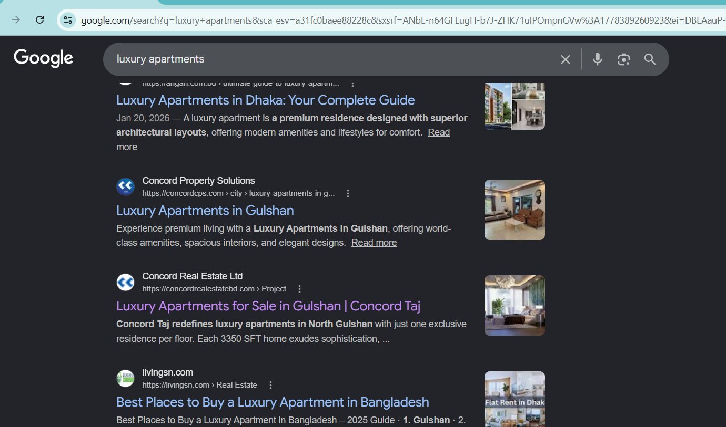
Task: Open more options for the angan.com.bd result
Action: [x=352, y=84]
